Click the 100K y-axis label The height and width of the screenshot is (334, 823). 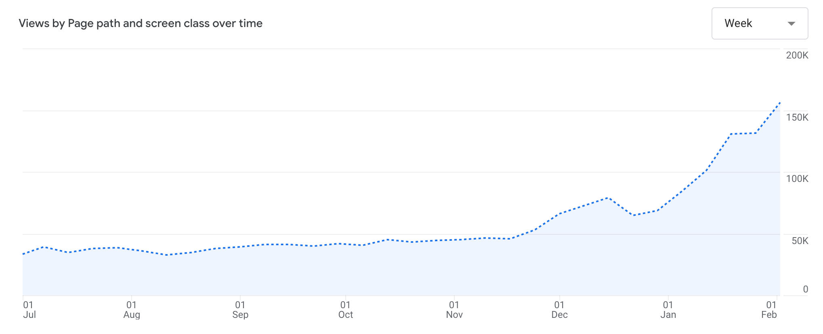point(797,179)
